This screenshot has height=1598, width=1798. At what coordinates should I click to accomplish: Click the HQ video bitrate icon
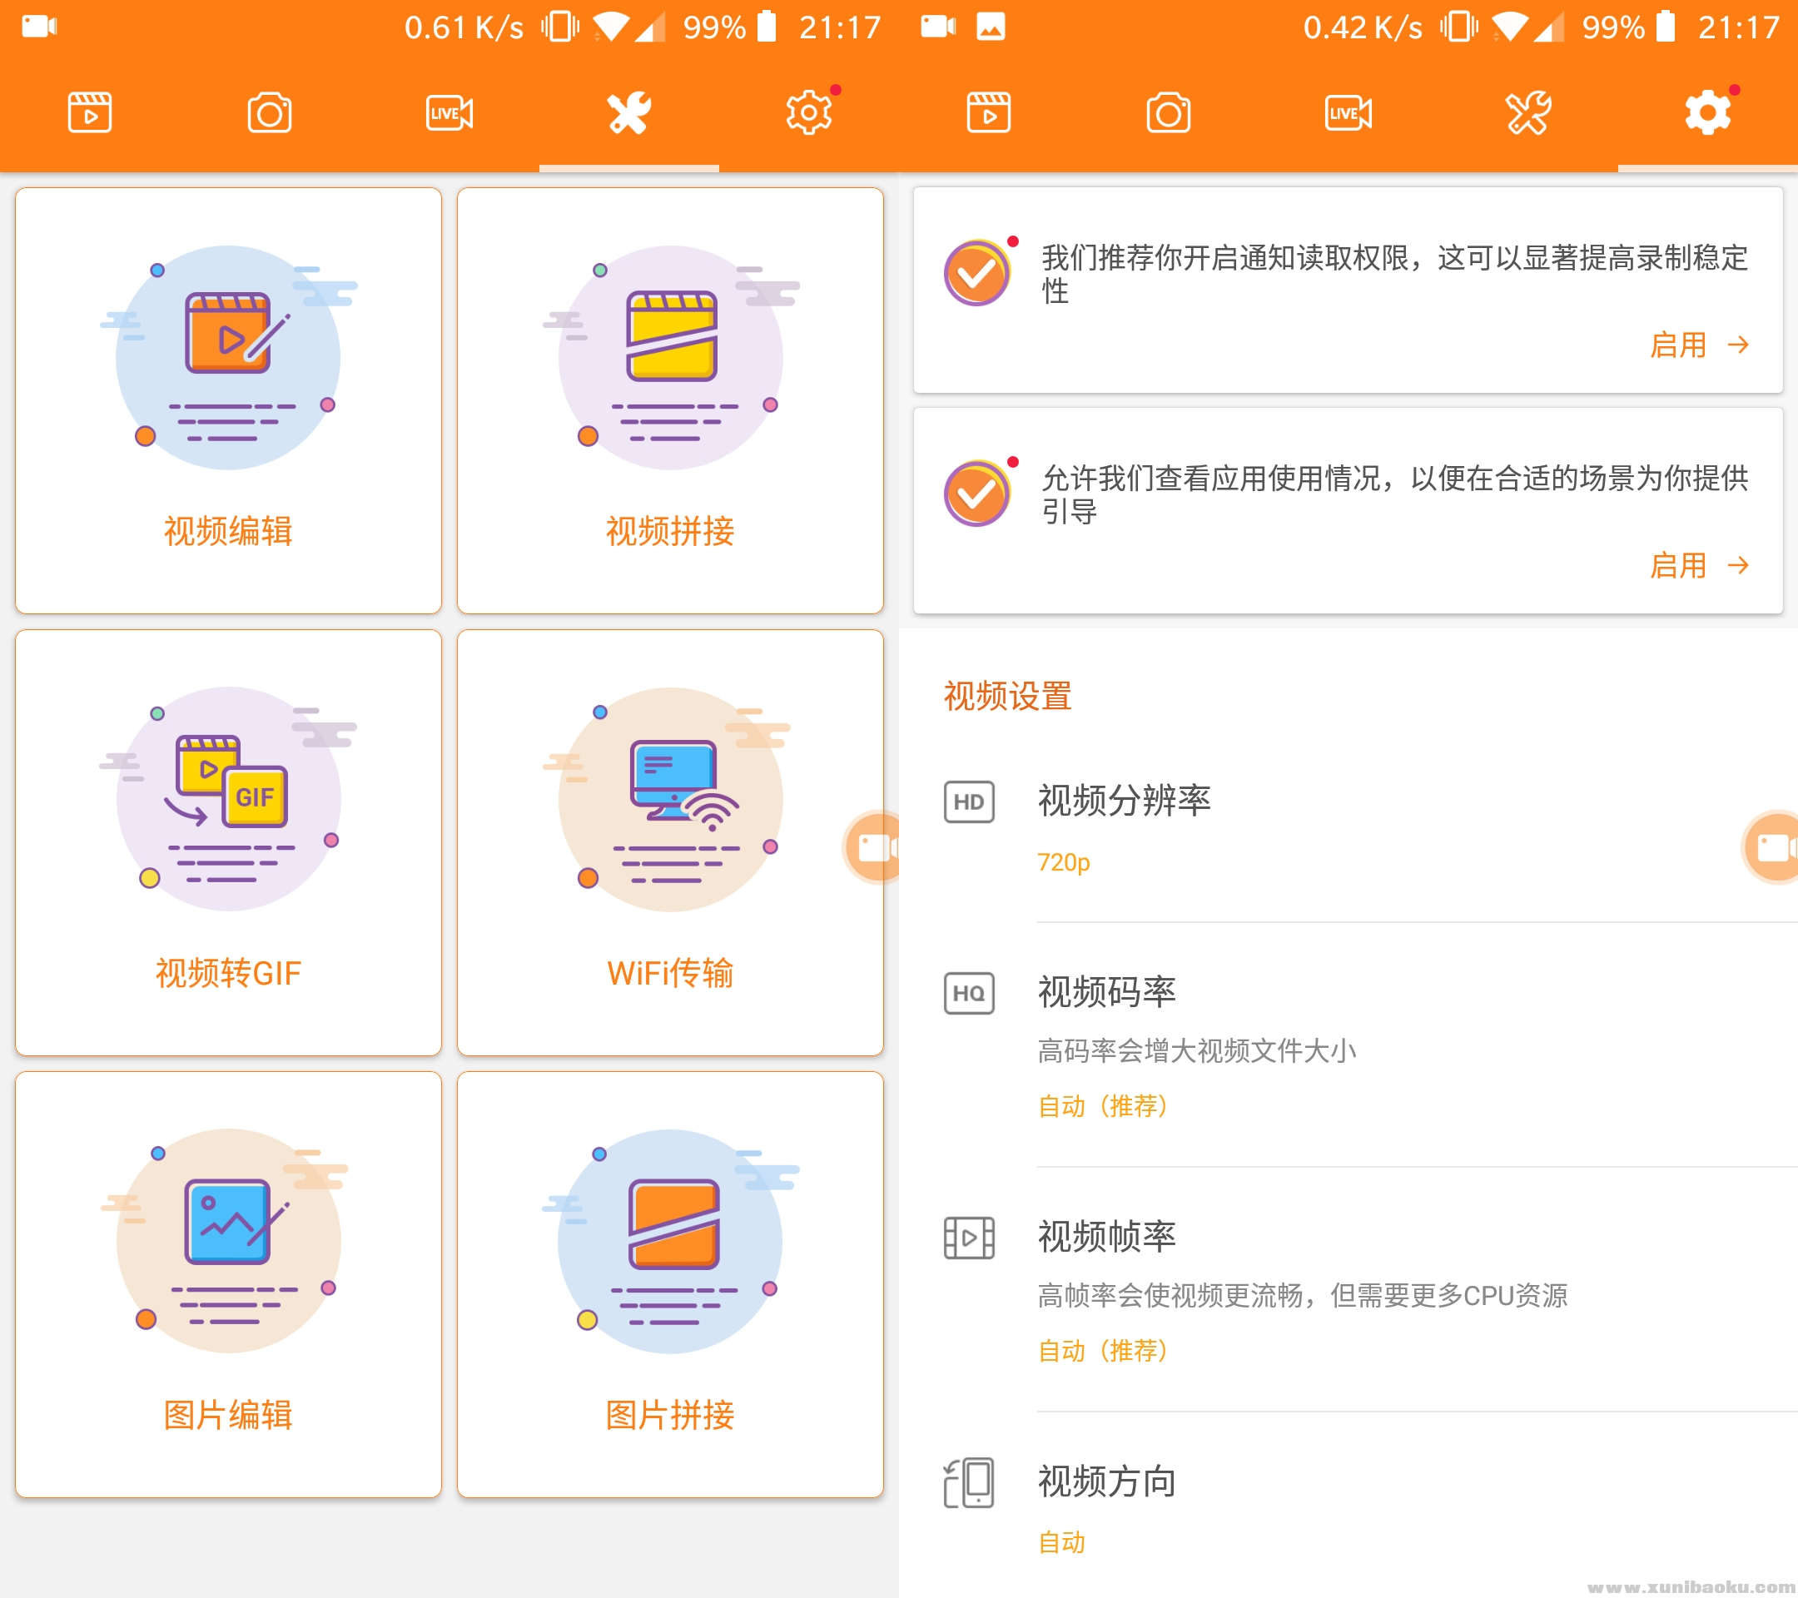click(x=971, y=994)
